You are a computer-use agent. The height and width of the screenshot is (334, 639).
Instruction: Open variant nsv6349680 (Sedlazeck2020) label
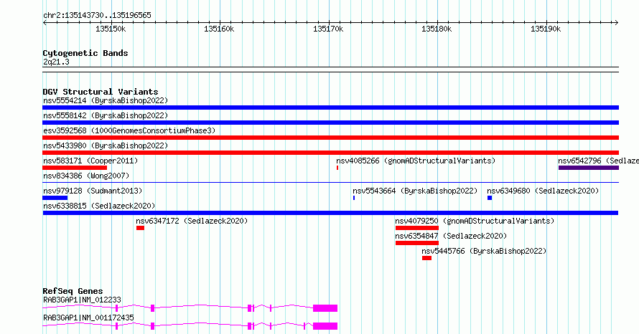click(x=543, y=191)
